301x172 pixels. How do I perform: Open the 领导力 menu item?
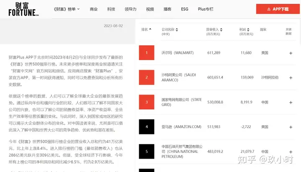[x=130, y=9]
